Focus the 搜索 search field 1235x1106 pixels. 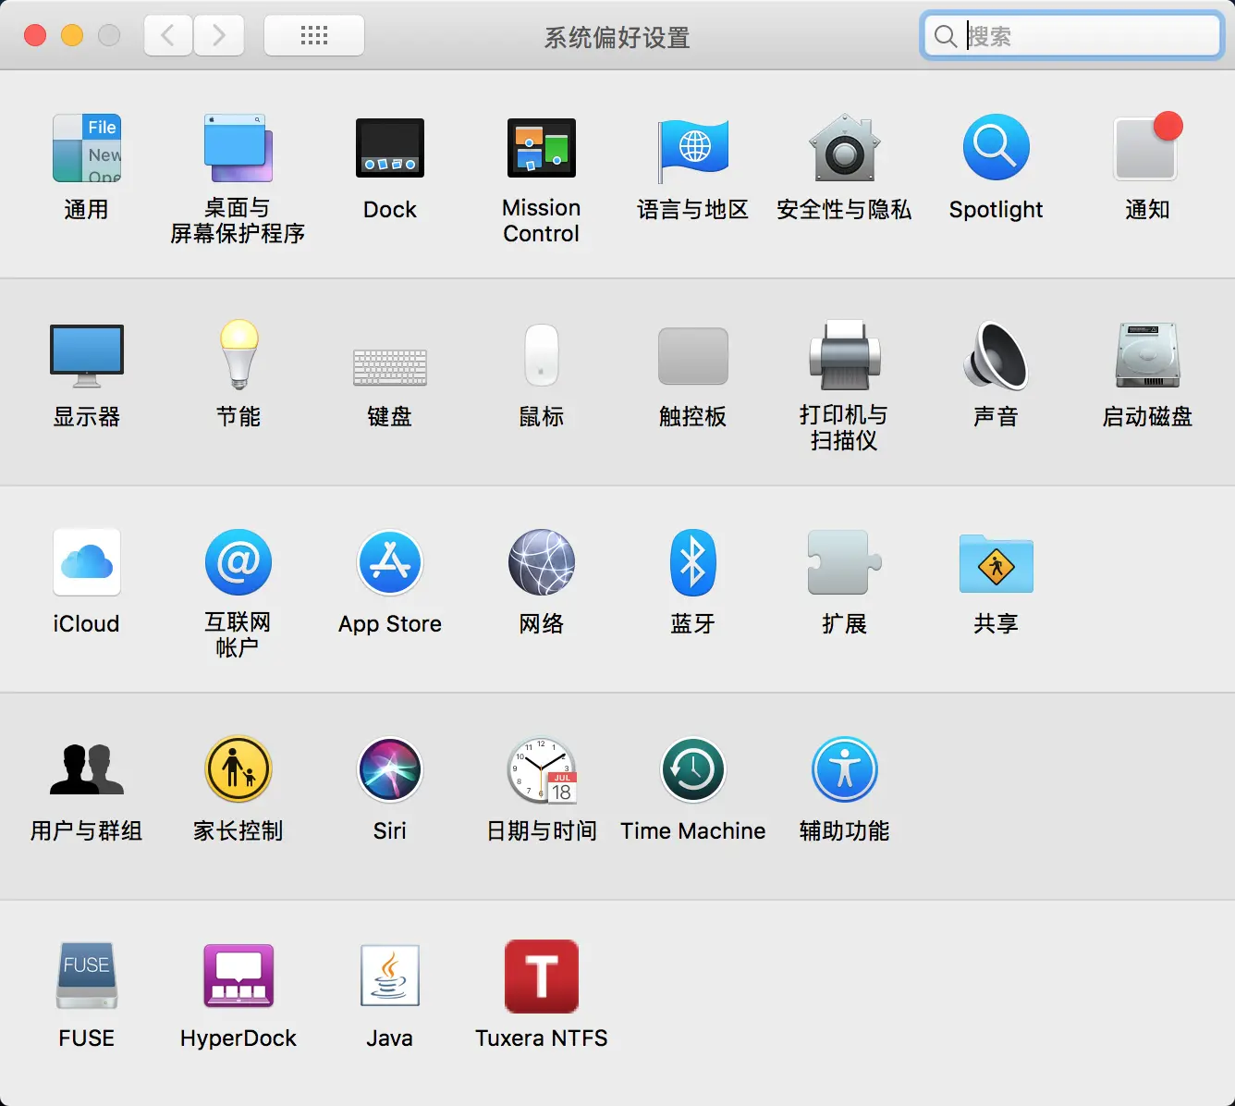[x=1072, y=36]
